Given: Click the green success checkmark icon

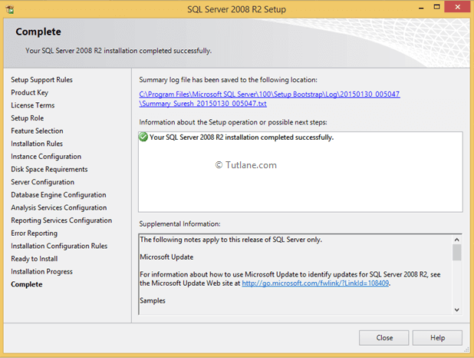Looking at the screenshot, I should tap(143, 137).
